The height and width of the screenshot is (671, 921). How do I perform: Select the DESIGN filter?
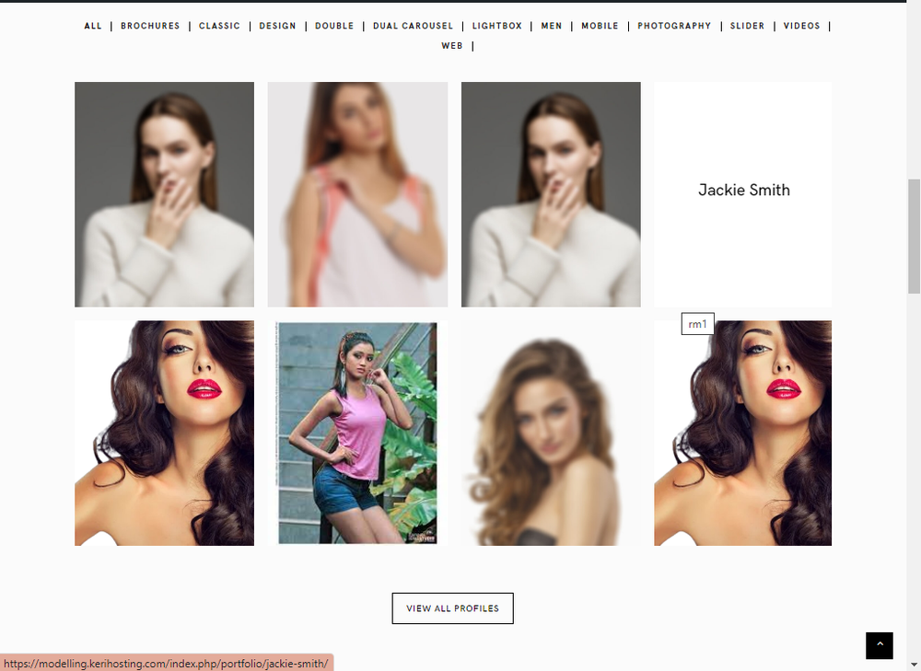(x=278, y=26)
